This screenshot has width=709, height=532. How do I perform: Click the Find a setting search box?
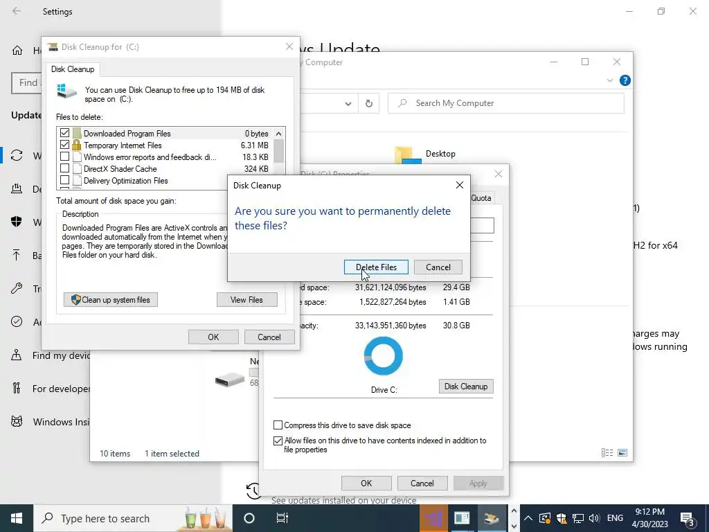tap(27, 83)
